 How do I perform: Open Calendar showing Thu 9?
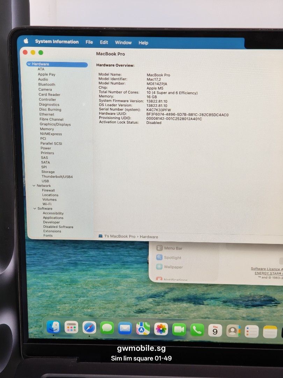[x=215, y=330]
